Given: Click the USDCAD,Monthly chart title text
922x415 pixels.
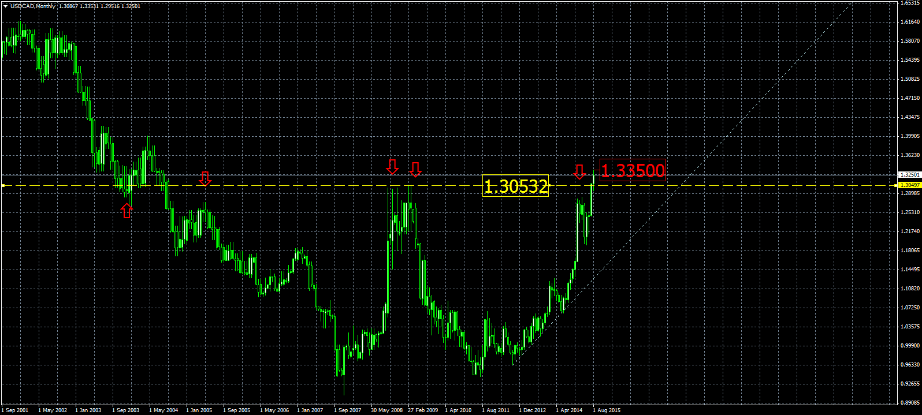Looking at the screenshot, I should click(x=34, y=6).
